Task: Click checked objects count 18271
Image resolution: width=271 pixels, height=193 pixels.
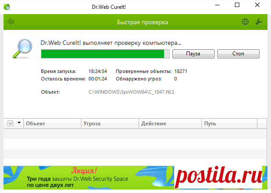Action: (181, 71)
